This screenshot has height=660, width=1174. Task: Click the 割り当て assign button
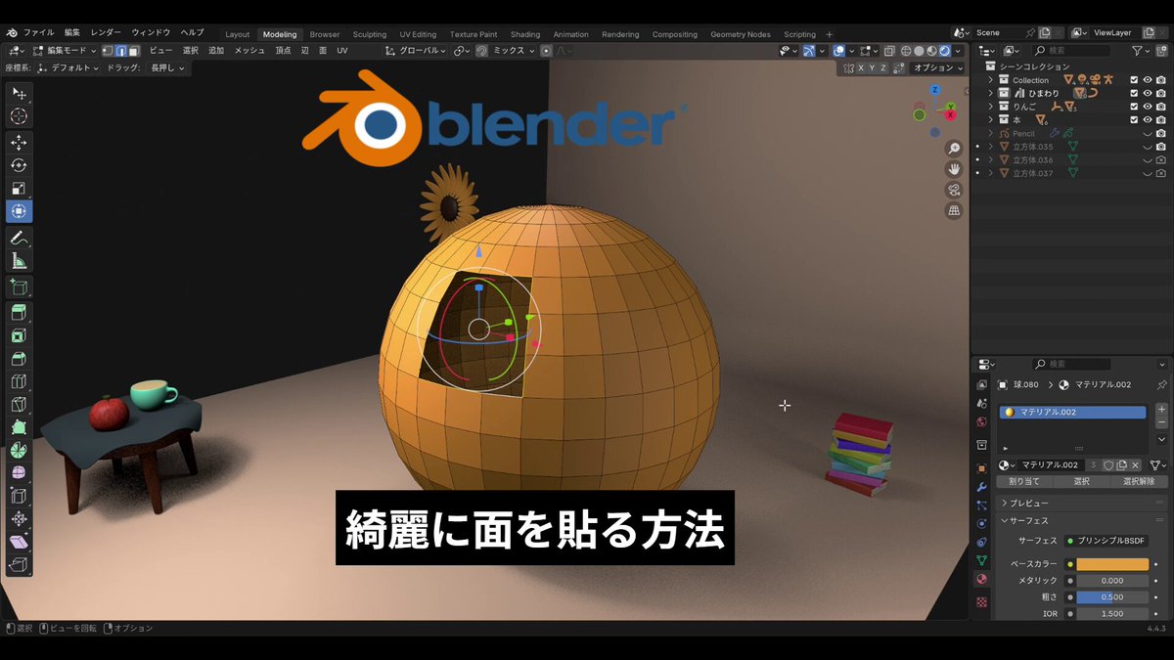tap(1024, 481)
